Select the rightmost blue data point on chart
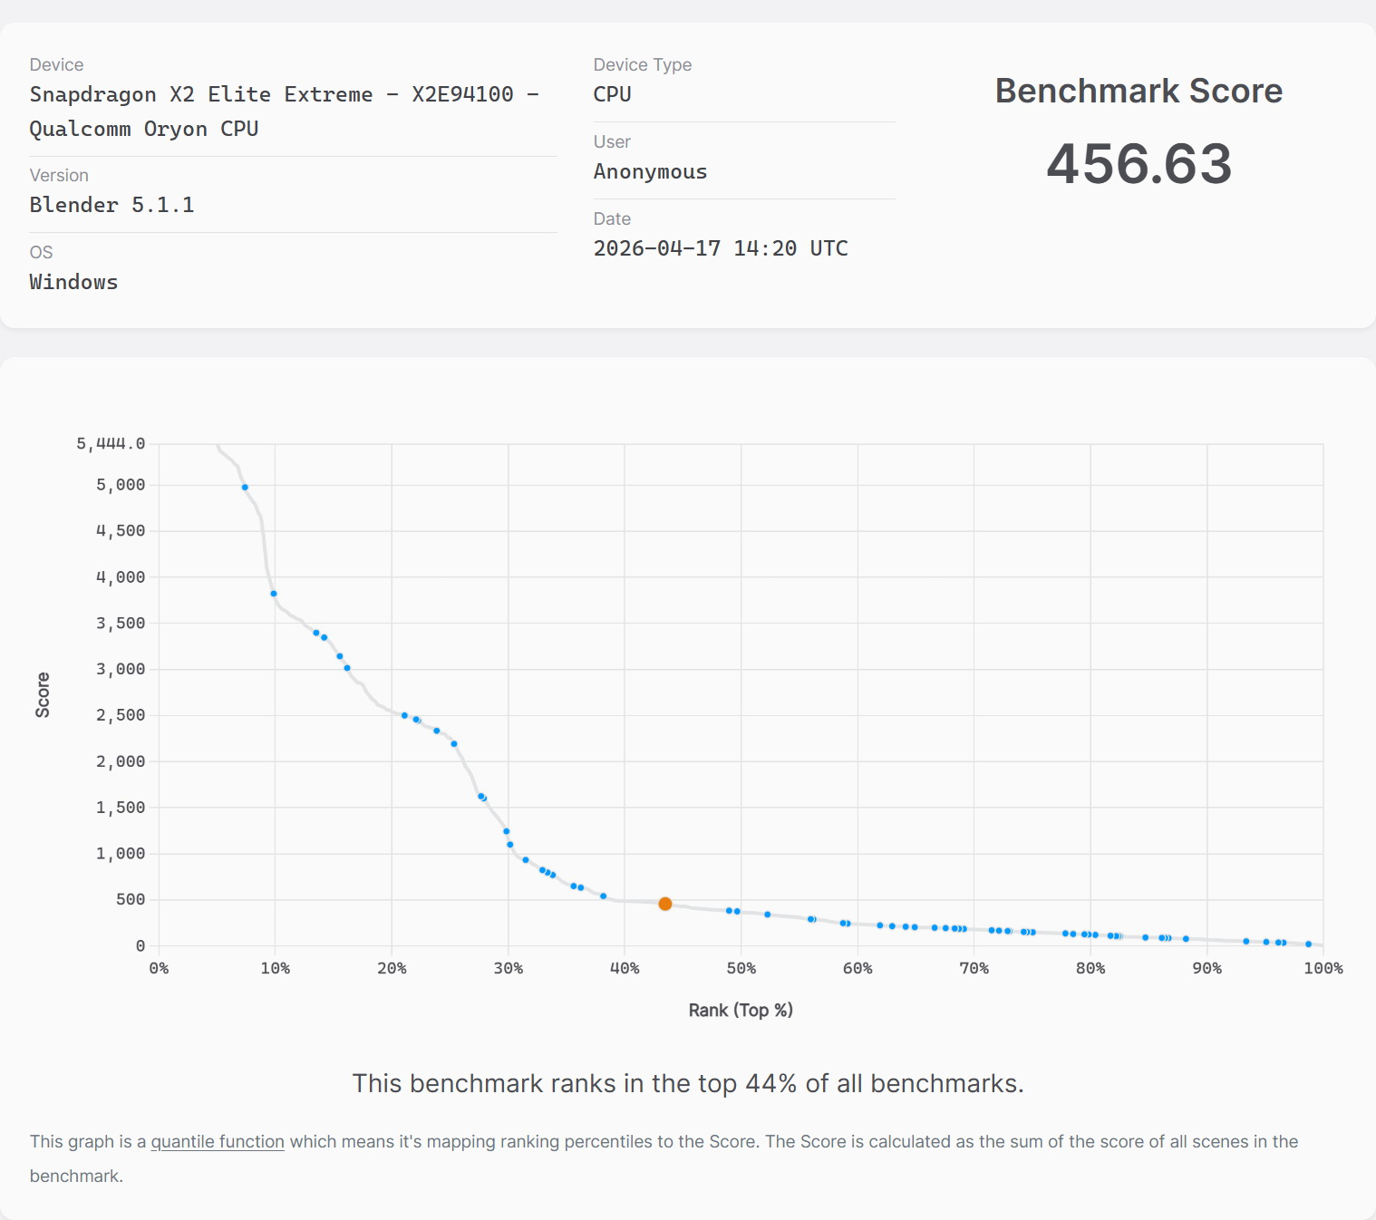 (1308, 944)
